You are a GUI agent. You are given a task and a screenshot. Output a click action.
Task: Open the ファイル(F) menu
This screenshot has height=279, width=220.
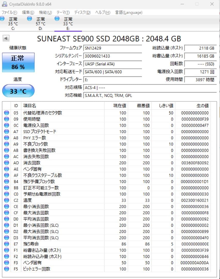point(9,12)
